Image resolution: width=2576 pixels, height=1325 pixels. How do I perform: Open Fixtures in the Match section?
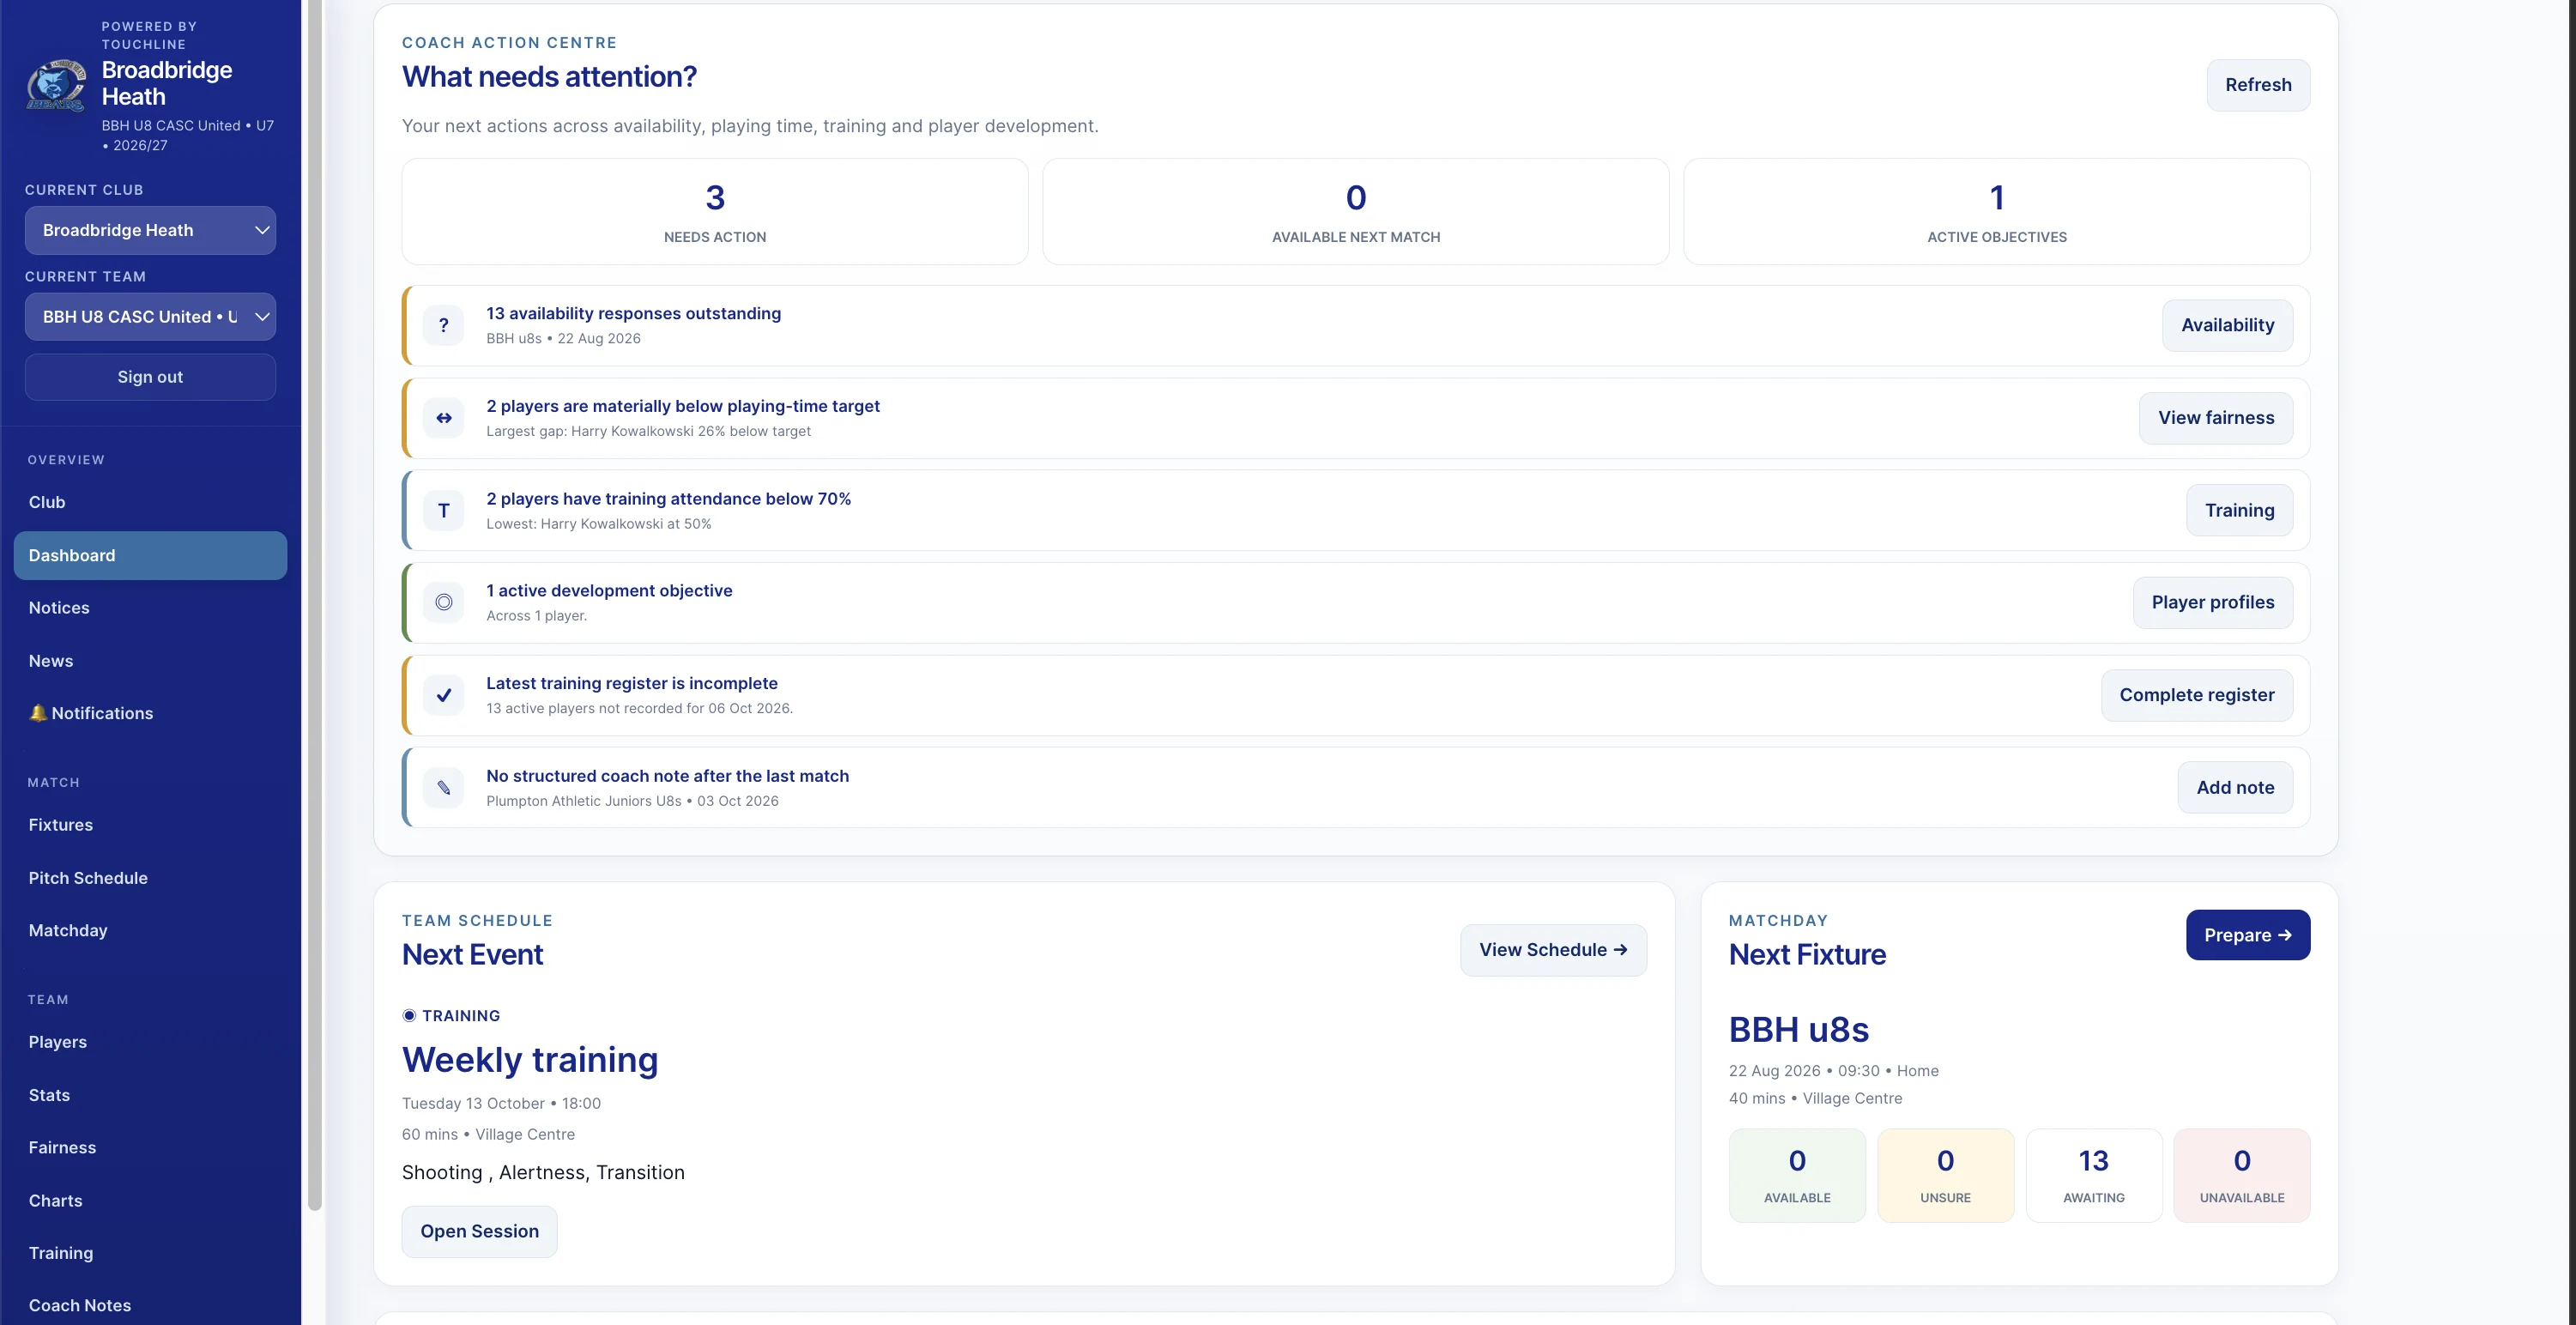click(x=150, y=825)
